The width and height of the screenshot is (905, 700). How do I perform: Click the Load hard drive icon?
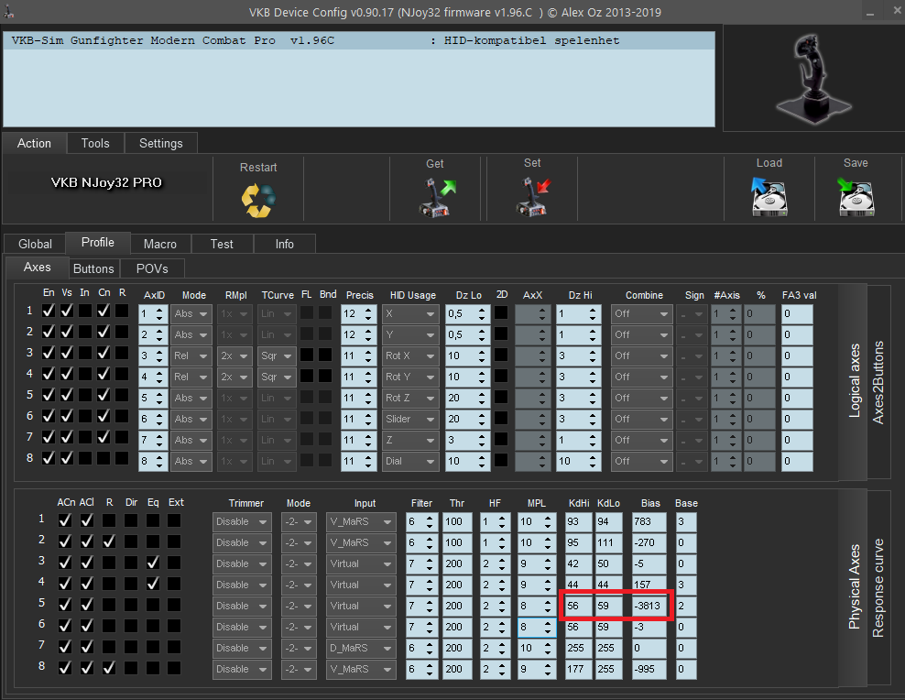click(x=769, y=197)
